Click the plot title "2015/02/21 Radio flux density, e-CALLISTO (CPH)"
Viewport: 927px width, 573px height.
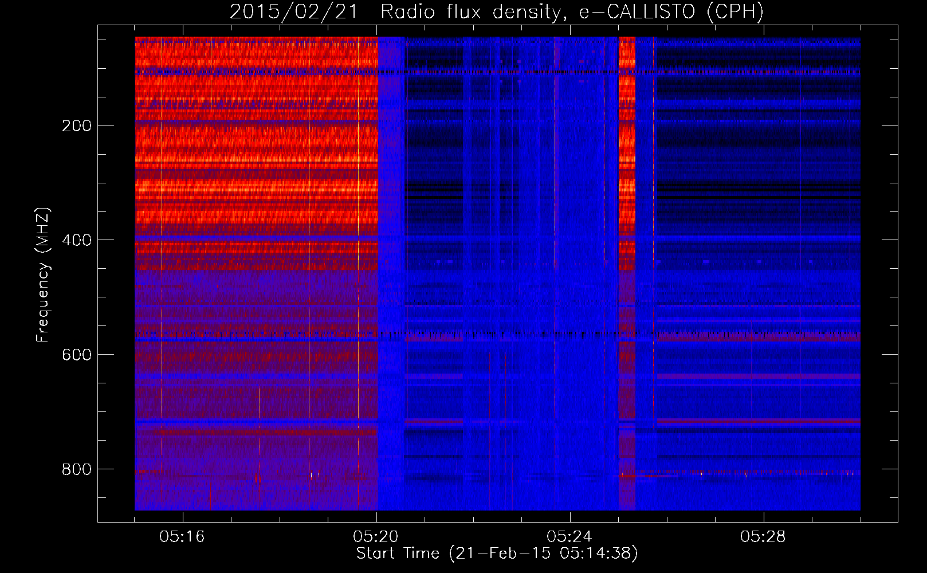point(497,11)
